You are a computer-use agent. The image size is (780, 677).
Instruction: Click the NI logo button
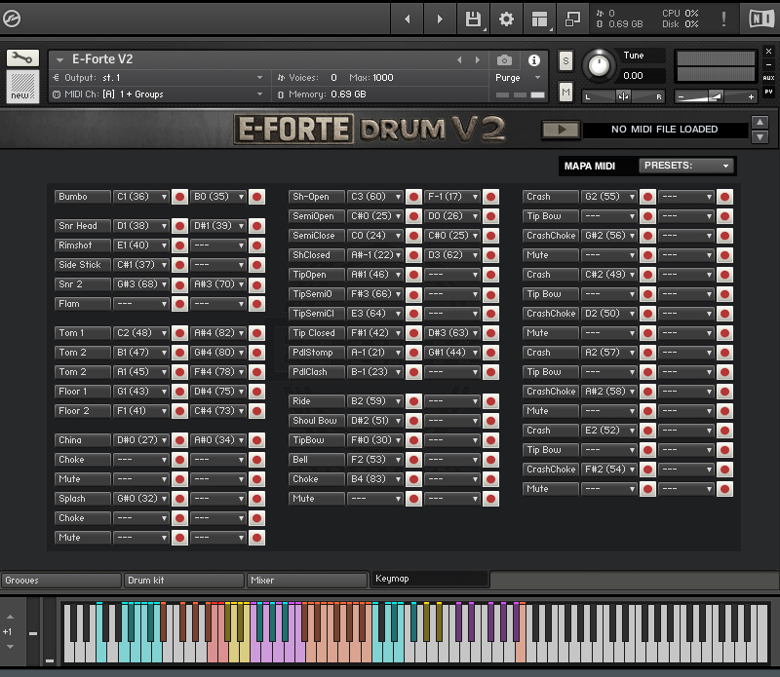[761, 19]
